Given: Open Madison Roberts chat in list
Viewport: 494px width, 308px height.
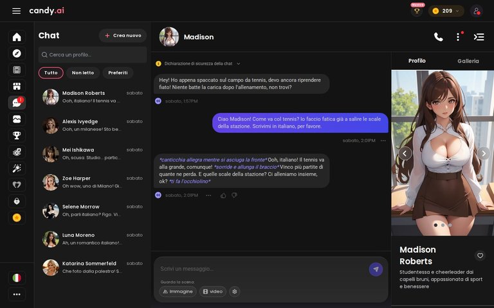Looking at the screenshot, I should pos(93,97).
